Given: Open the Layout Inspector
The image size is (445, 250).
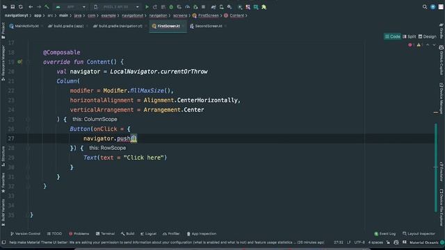Looking at the screenshot, I should tap(419, 234).
